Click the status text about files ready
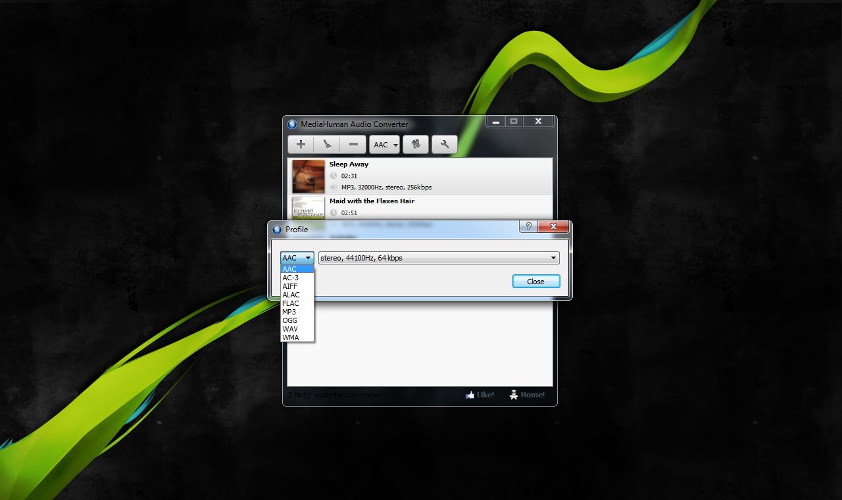 tap(334, 395)
